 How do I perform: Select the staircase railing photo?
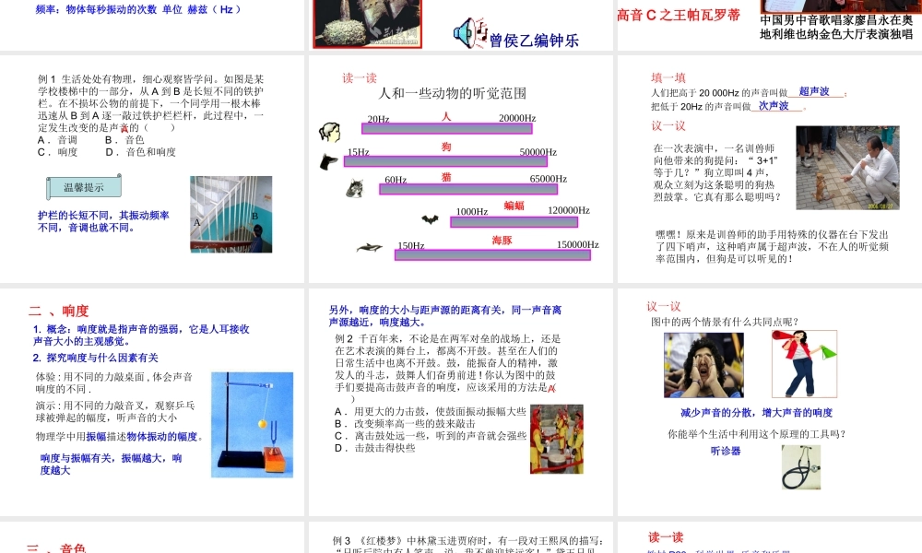[x=231, y=215]
